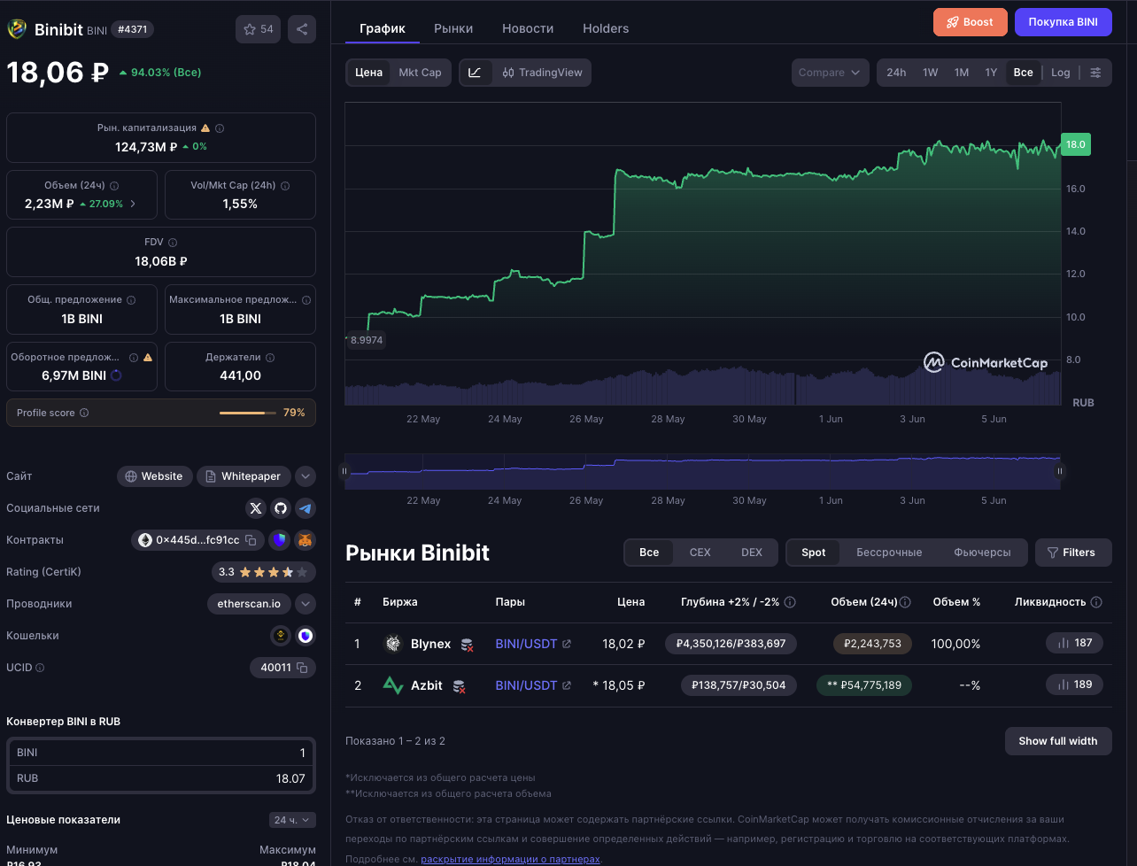Show info tooltip for Объем (24ч) stat
1137x866 pixels.
[114, 186]
